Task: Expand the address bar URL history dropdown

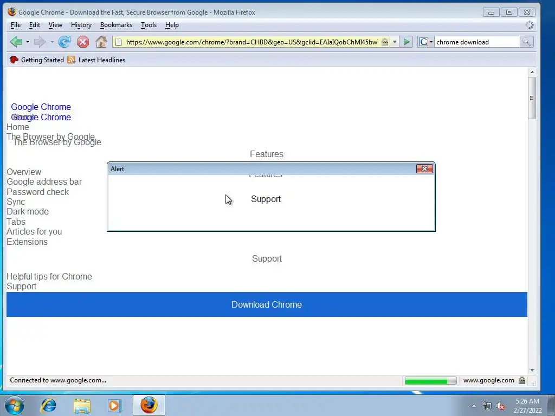Action: tap(395, 42)
